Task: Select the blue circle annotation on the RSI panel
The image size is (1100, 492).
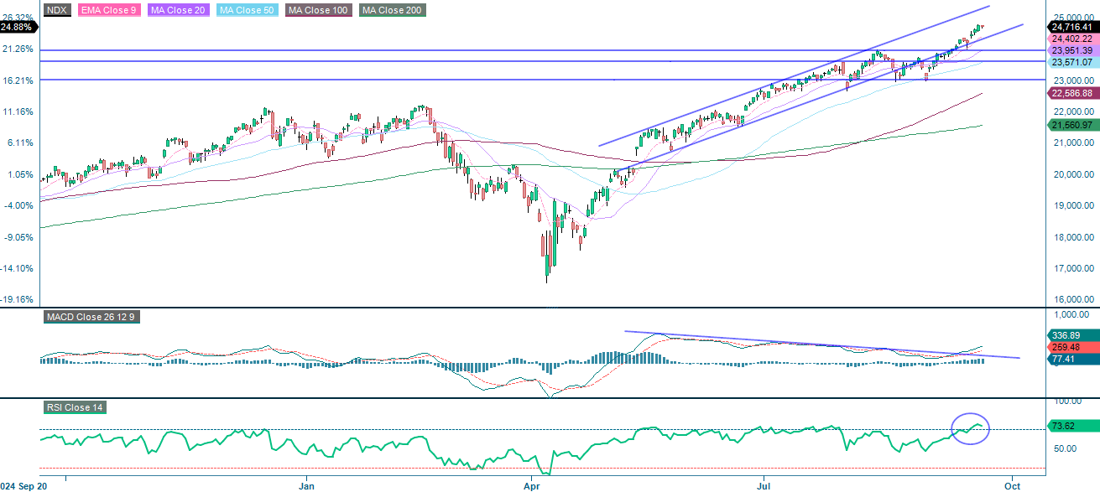Action: pos(972,428)
